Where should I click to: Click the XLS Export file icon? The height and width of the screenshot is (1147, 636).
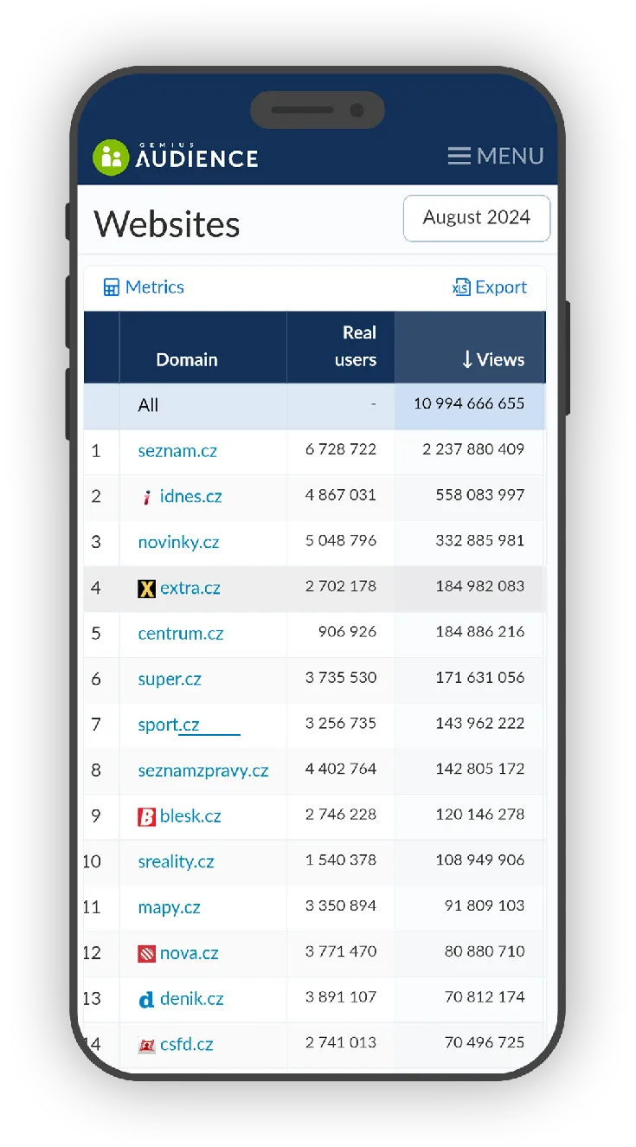(461, 287)
